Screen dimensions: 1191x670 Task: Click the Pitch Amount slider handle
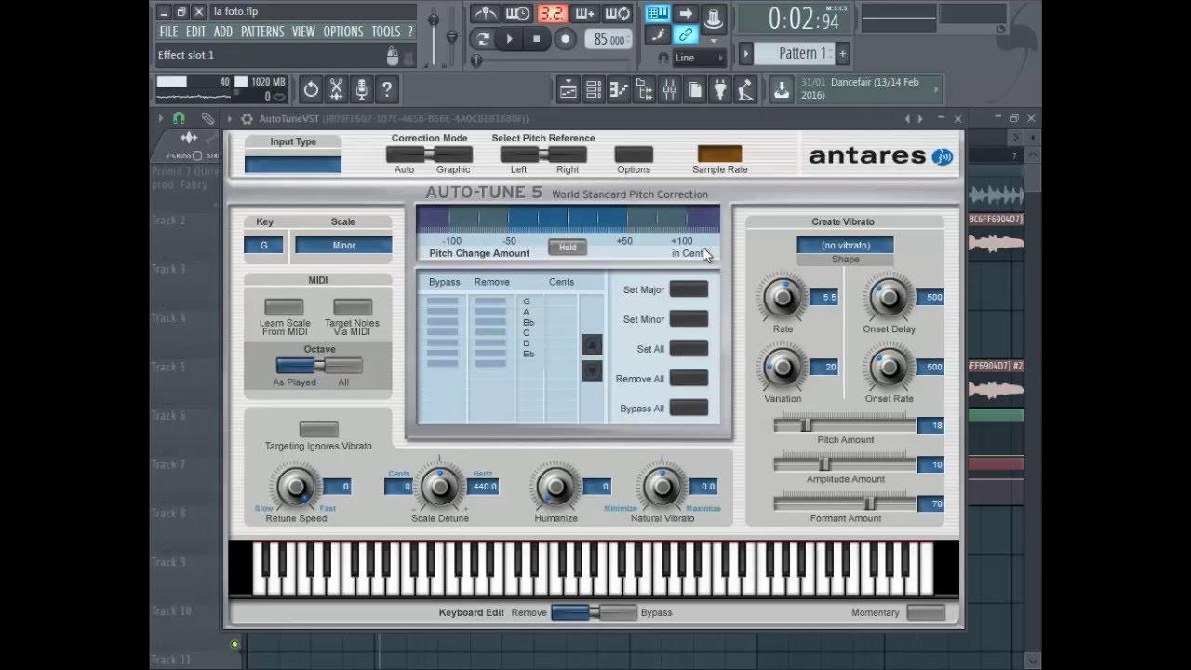tap(806, 425)
